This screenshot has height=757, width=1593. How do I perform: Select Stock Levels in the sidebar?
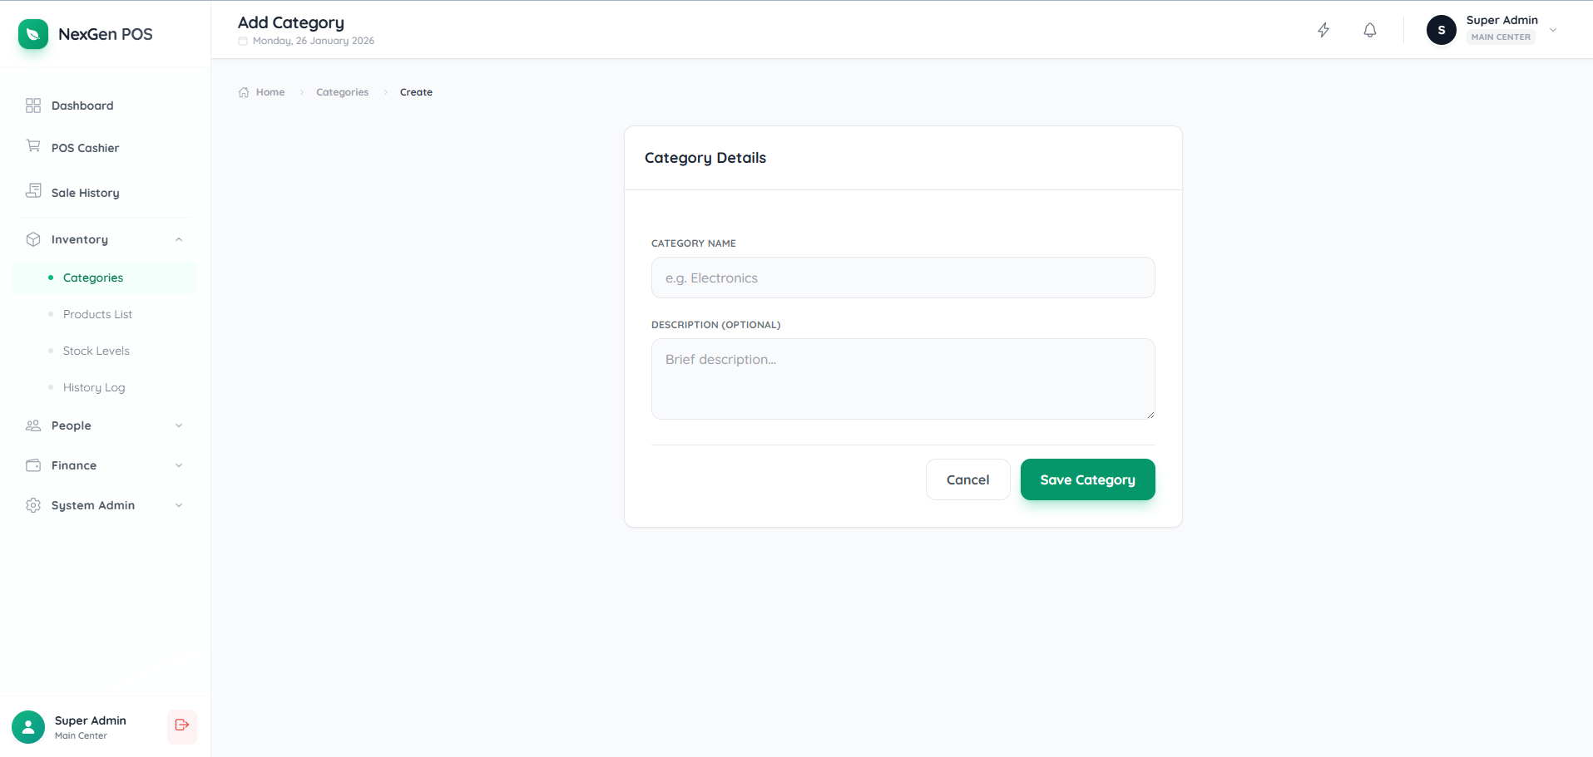[x=96, y=351]
